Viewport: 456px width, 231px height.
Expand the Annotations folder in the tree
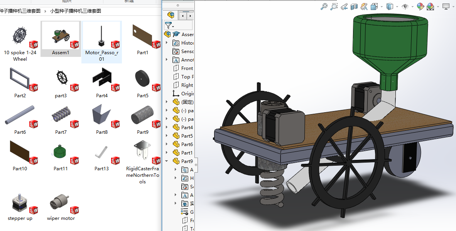pos(167,60)
